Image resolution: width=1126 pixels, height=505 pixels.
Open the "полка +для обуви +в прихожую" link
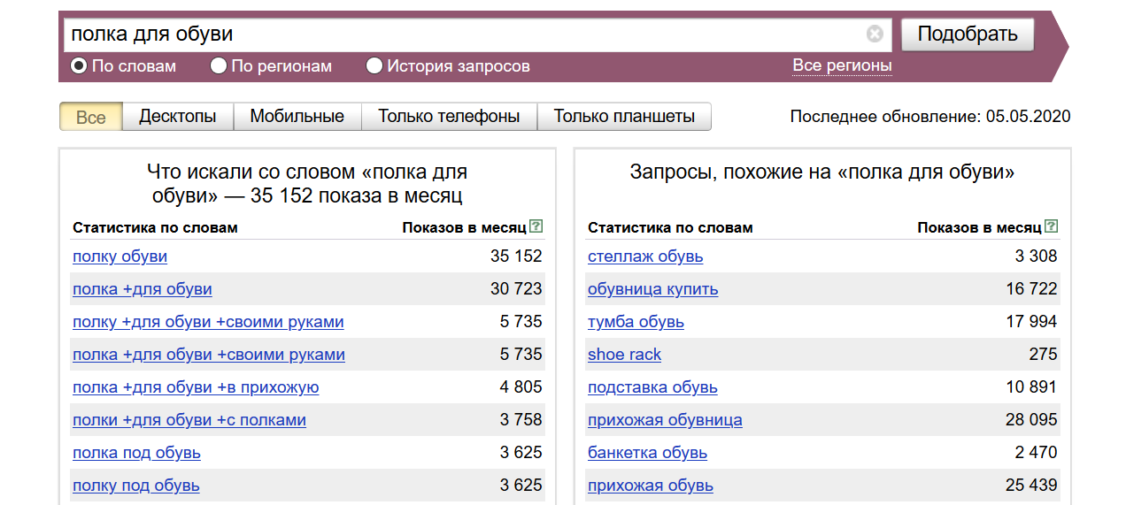click(196, 387)
